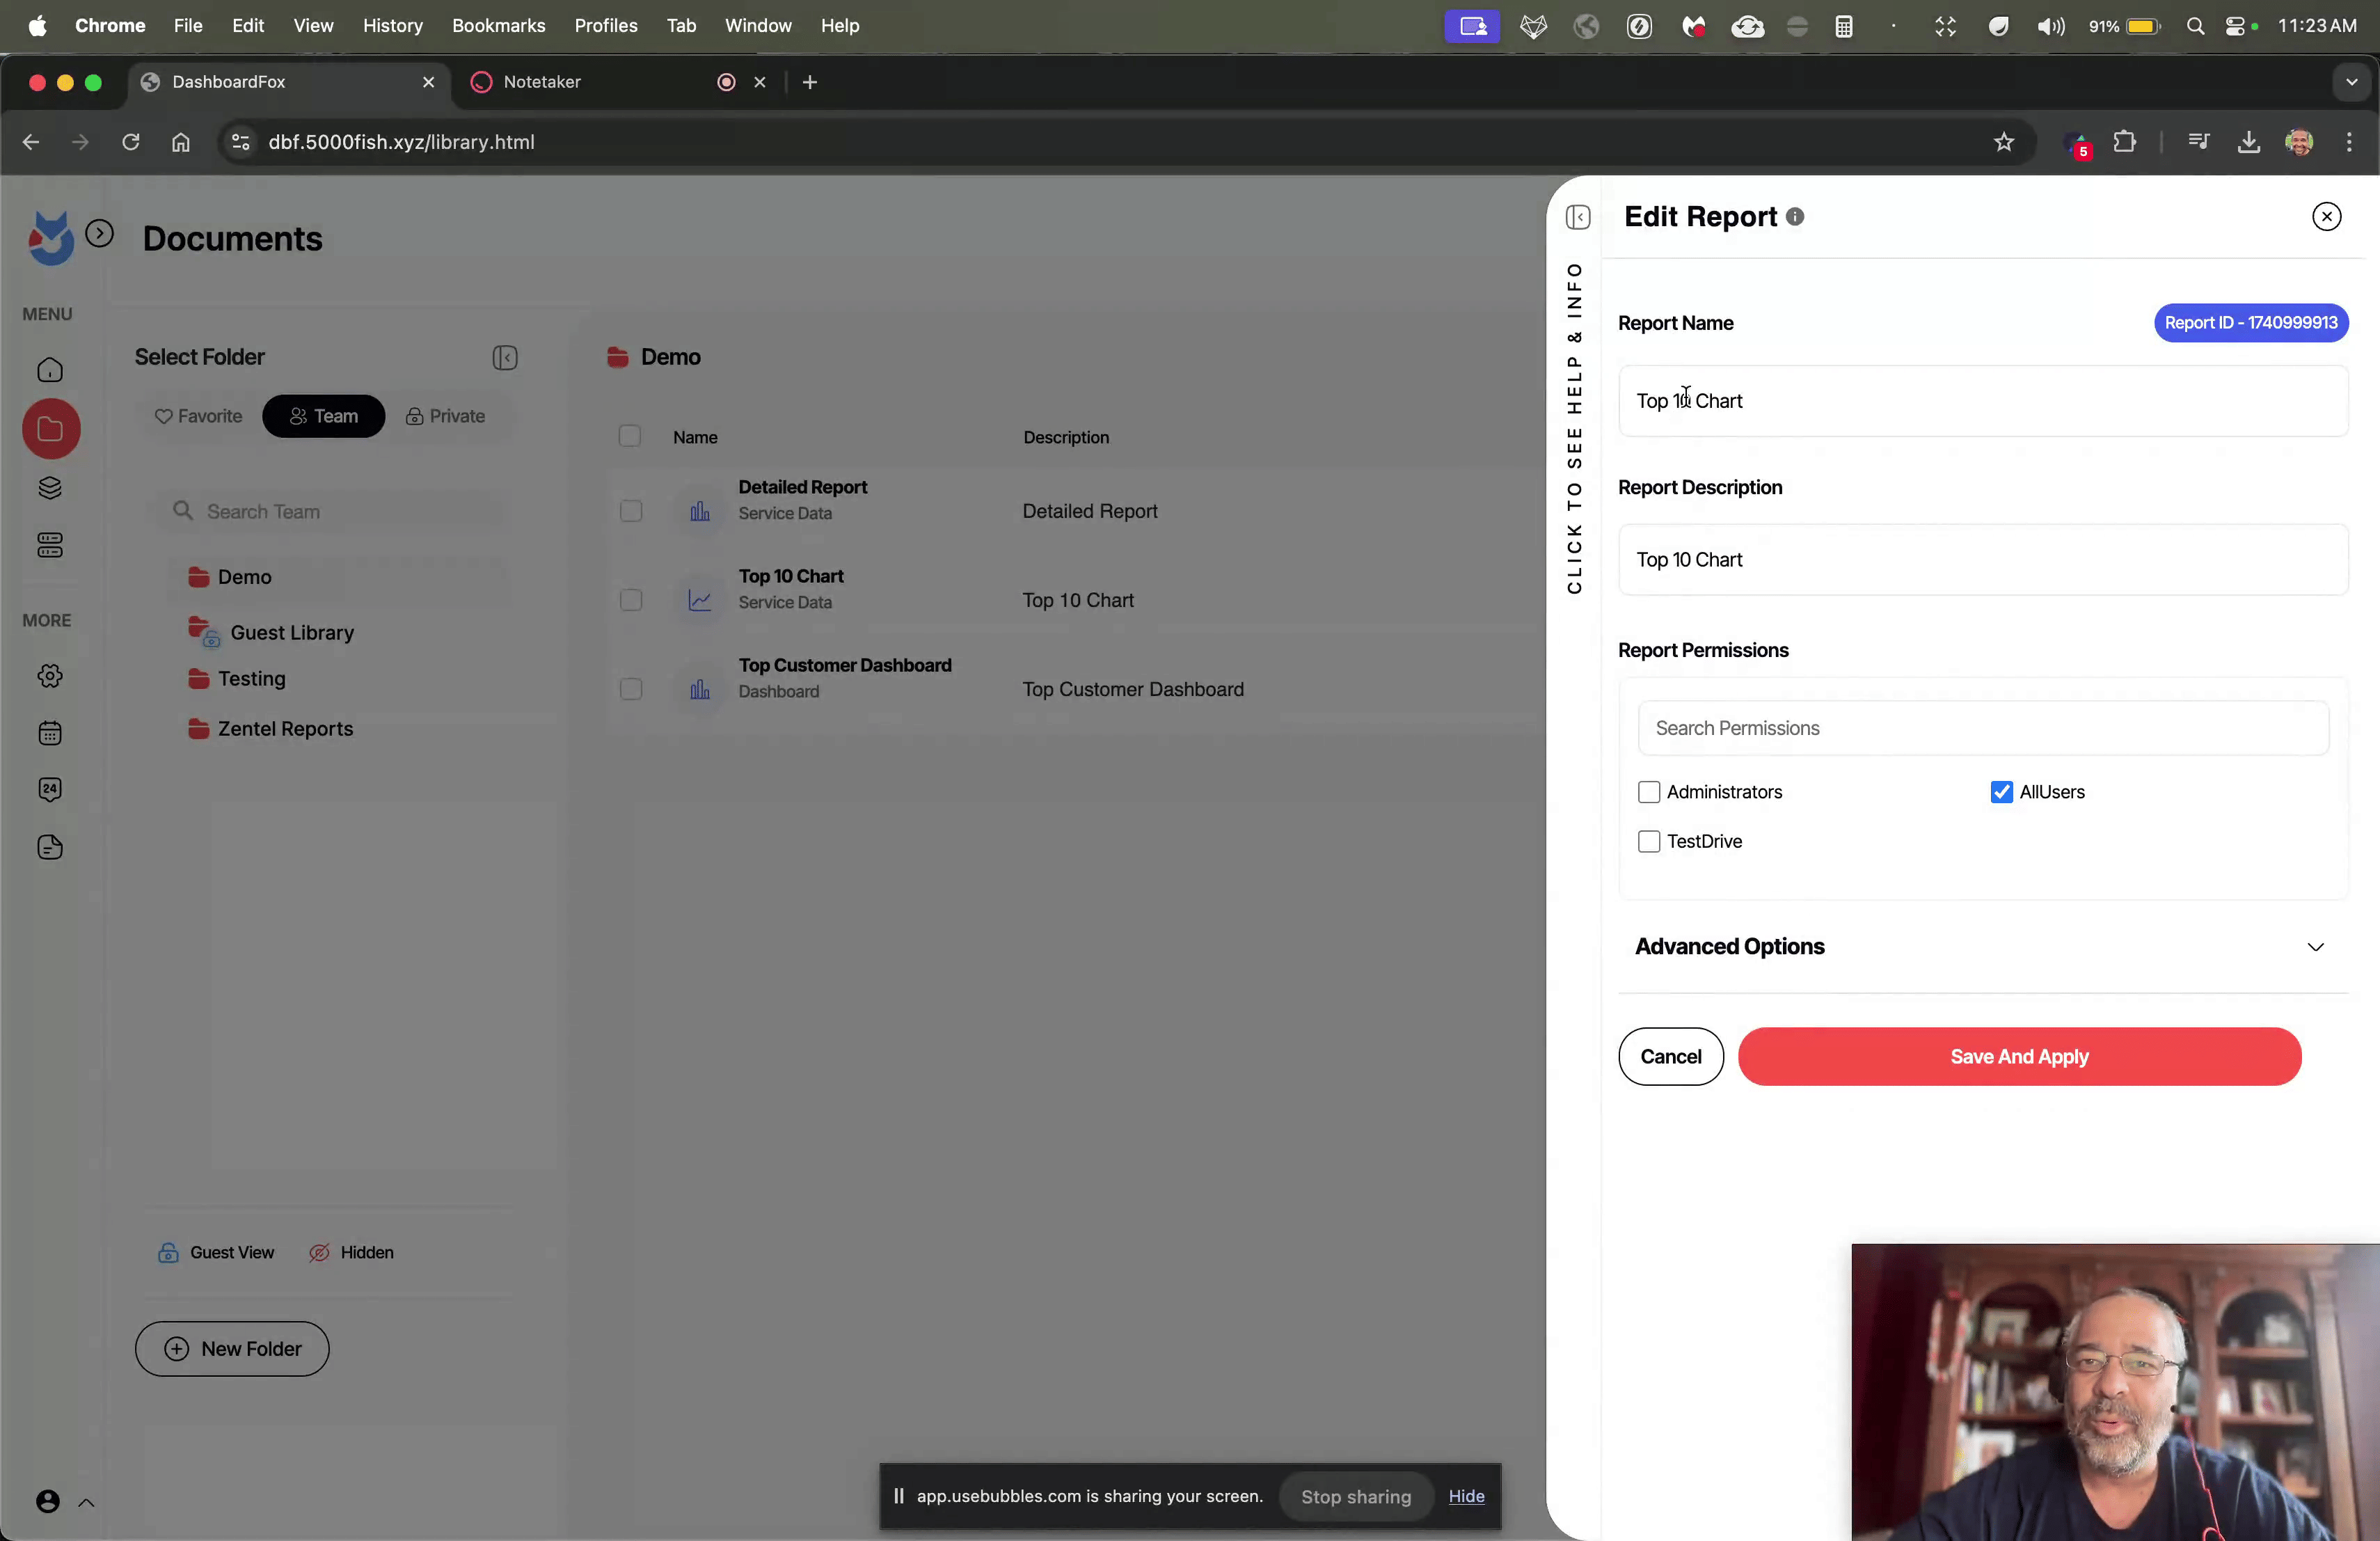Viewport: 2380px width, 1541px height.
Task: Open the calendar icon in the sidebar
Action: coord(50,733)
